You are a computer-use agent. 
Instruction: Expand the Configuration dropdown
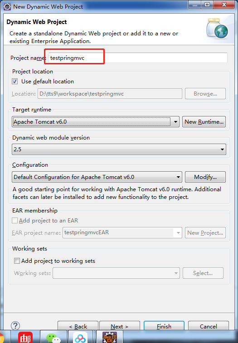click(x=97, y=177)
